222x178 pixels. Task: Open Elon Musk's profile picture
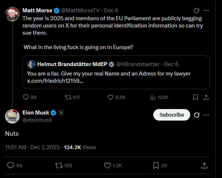pyautogui.click(x=12, y=116)
